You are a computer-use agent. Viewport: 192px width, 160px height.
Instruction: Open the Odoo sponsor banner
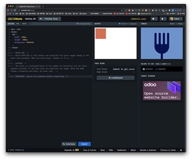(162, 91)
